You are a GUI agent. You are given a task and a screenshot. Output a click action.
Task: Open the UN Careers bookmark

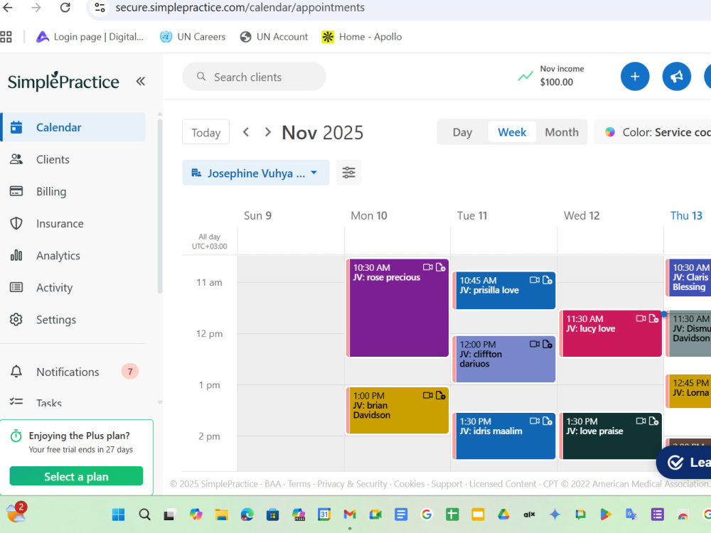coord(193,37)
